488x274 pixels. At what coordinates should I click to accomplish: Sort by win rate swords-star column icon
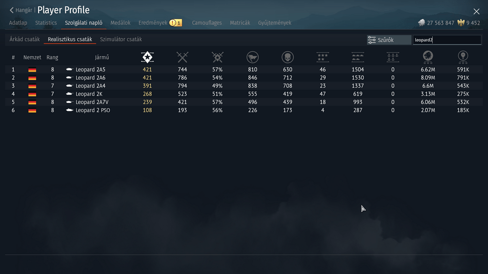tap(218, 57)
